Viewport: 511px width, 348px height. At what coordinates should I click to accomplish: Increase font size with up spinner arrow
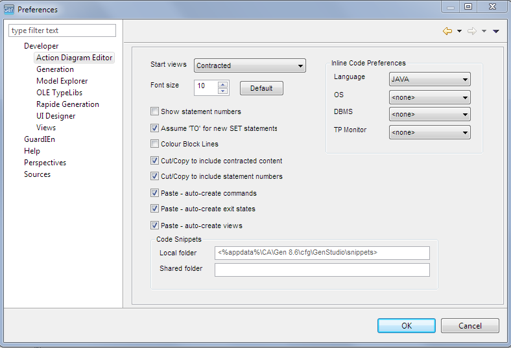pos(223,85)
